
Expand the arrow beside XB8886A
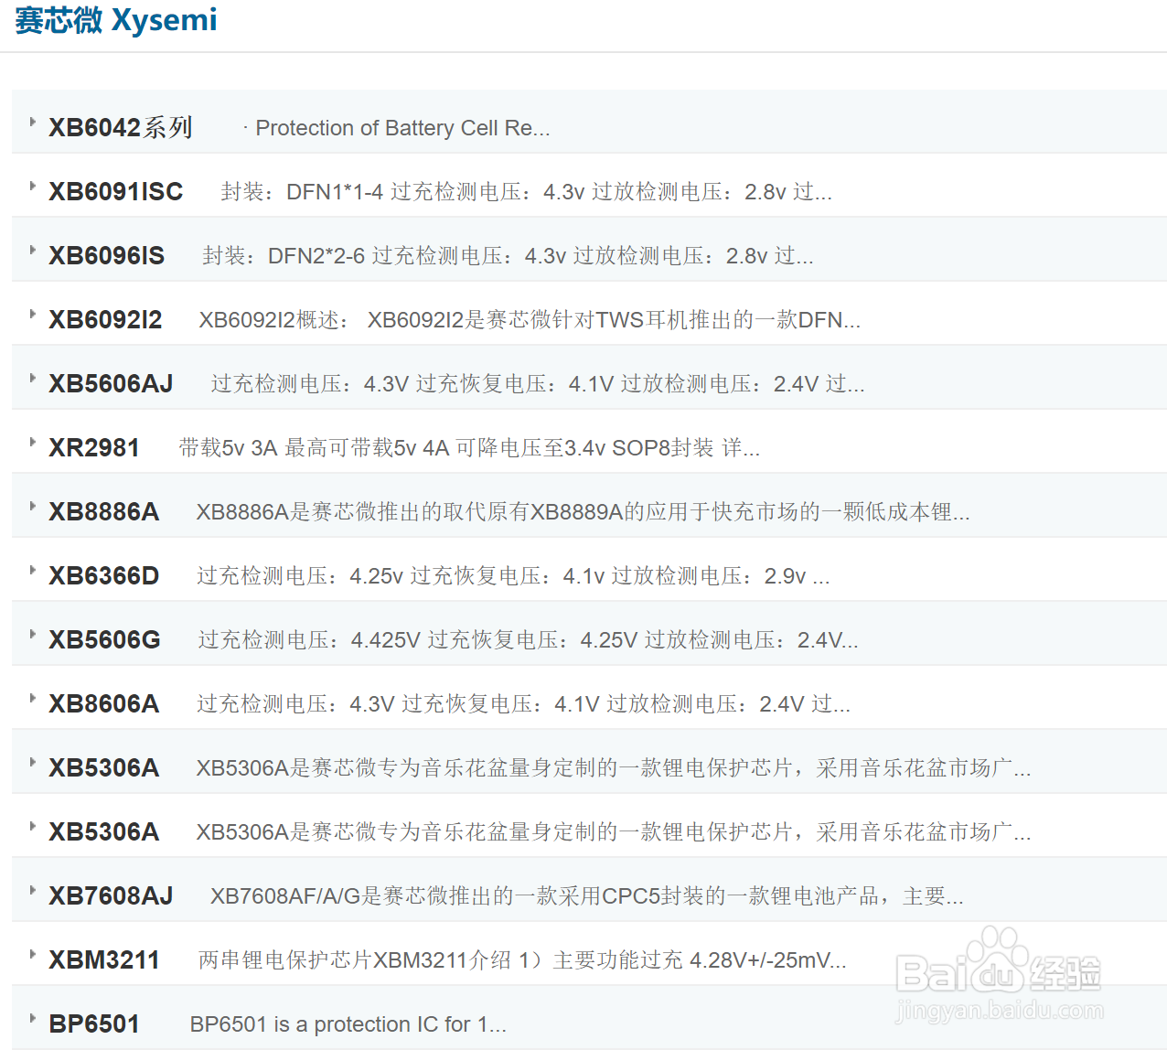[32, 506]
